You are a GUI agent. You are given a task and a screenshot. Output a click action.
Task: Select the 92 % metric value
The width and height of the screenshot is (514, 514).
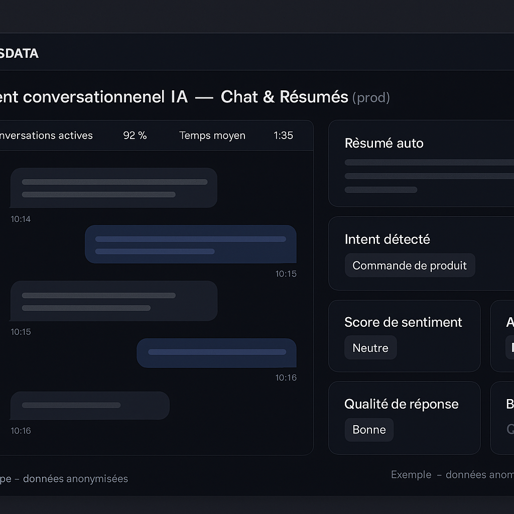135,135
